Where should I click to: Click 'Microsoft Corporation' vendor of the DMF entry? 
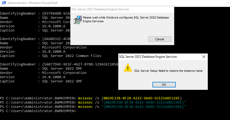tap(64, 73)
